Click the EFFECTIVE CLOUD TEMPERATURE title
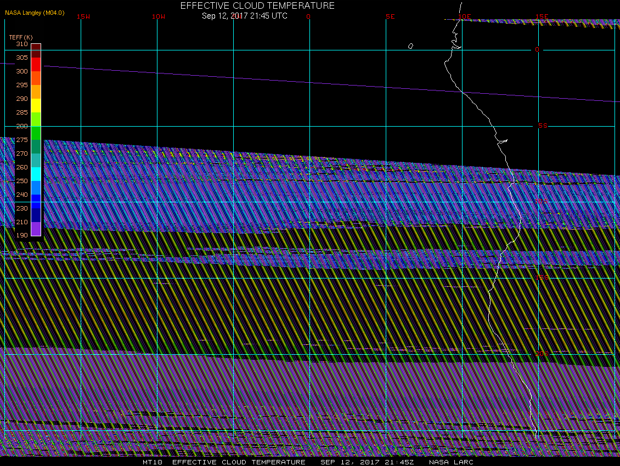620x466 pixels. tap(257, 6)
